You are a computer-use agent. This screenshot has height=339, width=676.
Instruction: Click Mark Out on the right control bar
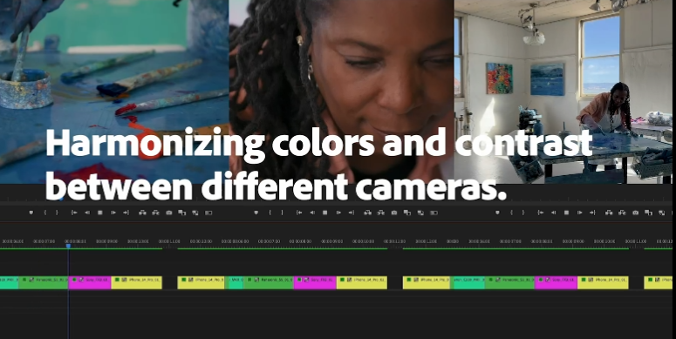tap(524, 213)
